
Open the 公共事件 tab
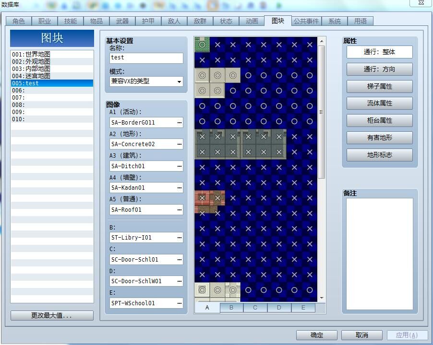pos(306,21)
